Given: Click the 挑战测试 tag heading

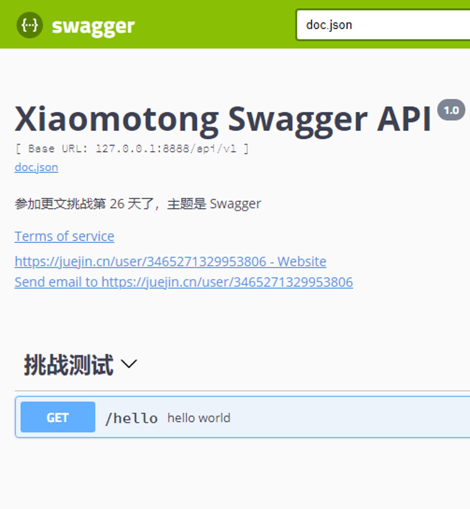Looking at the screenshot, I should 68,365.
